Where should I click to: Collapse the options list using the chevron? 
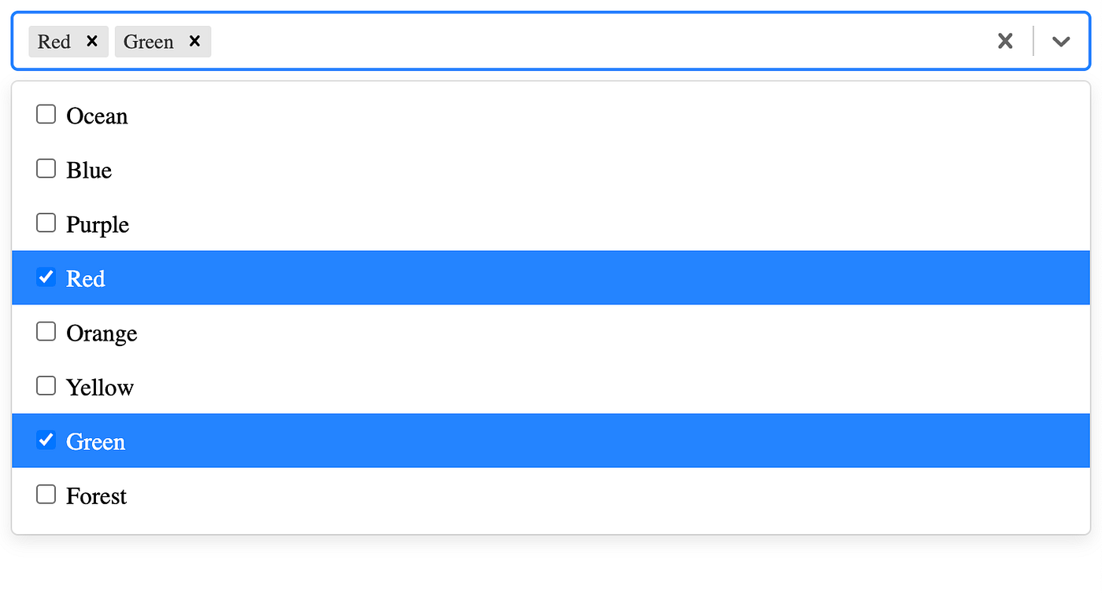click(1061, 41)
